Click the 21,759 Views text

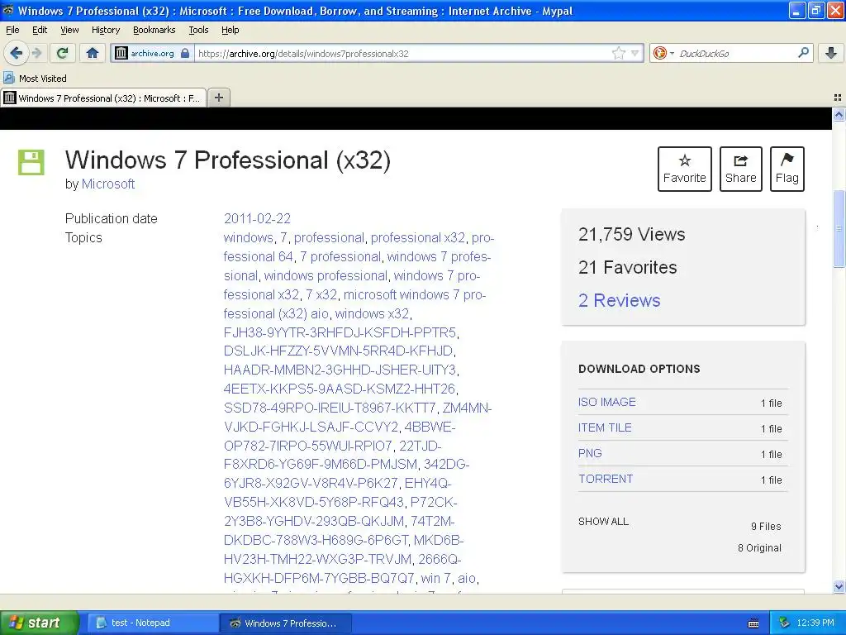click(x=632, y=234)
